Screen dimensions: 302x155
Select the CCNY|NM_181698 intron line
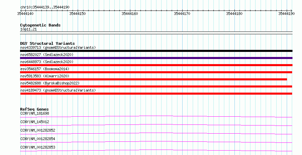pyautogui.click(x=156, y=116)
